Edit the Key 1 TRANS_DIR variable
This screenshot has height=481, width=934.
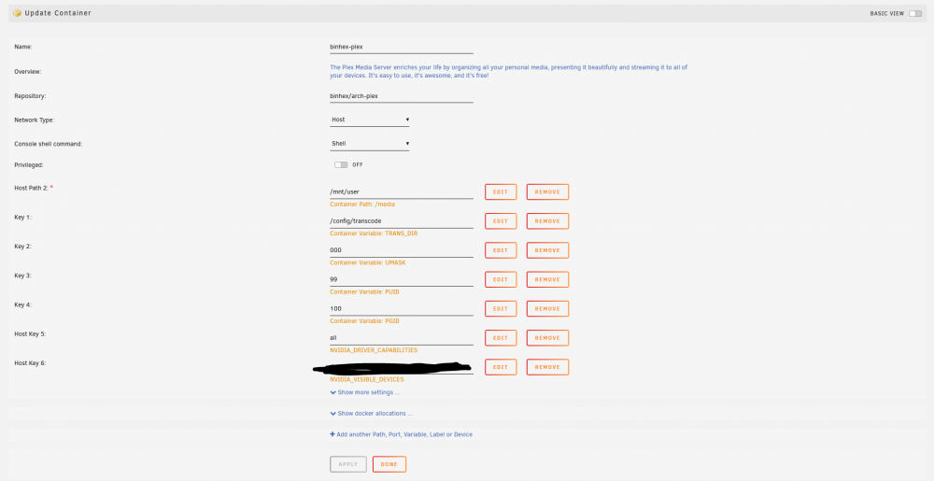point(501,220)
